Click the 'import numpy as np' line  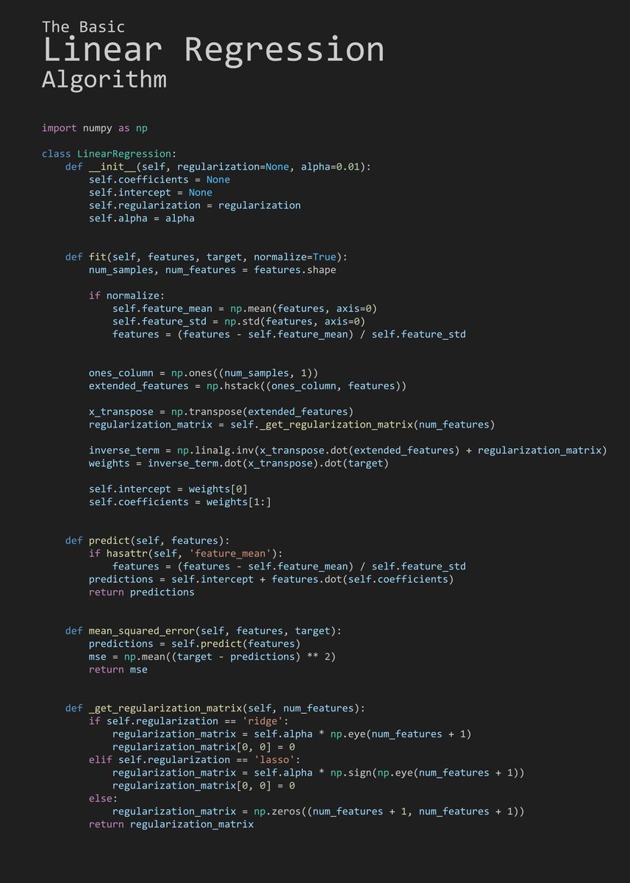click(x=95, y=128)
